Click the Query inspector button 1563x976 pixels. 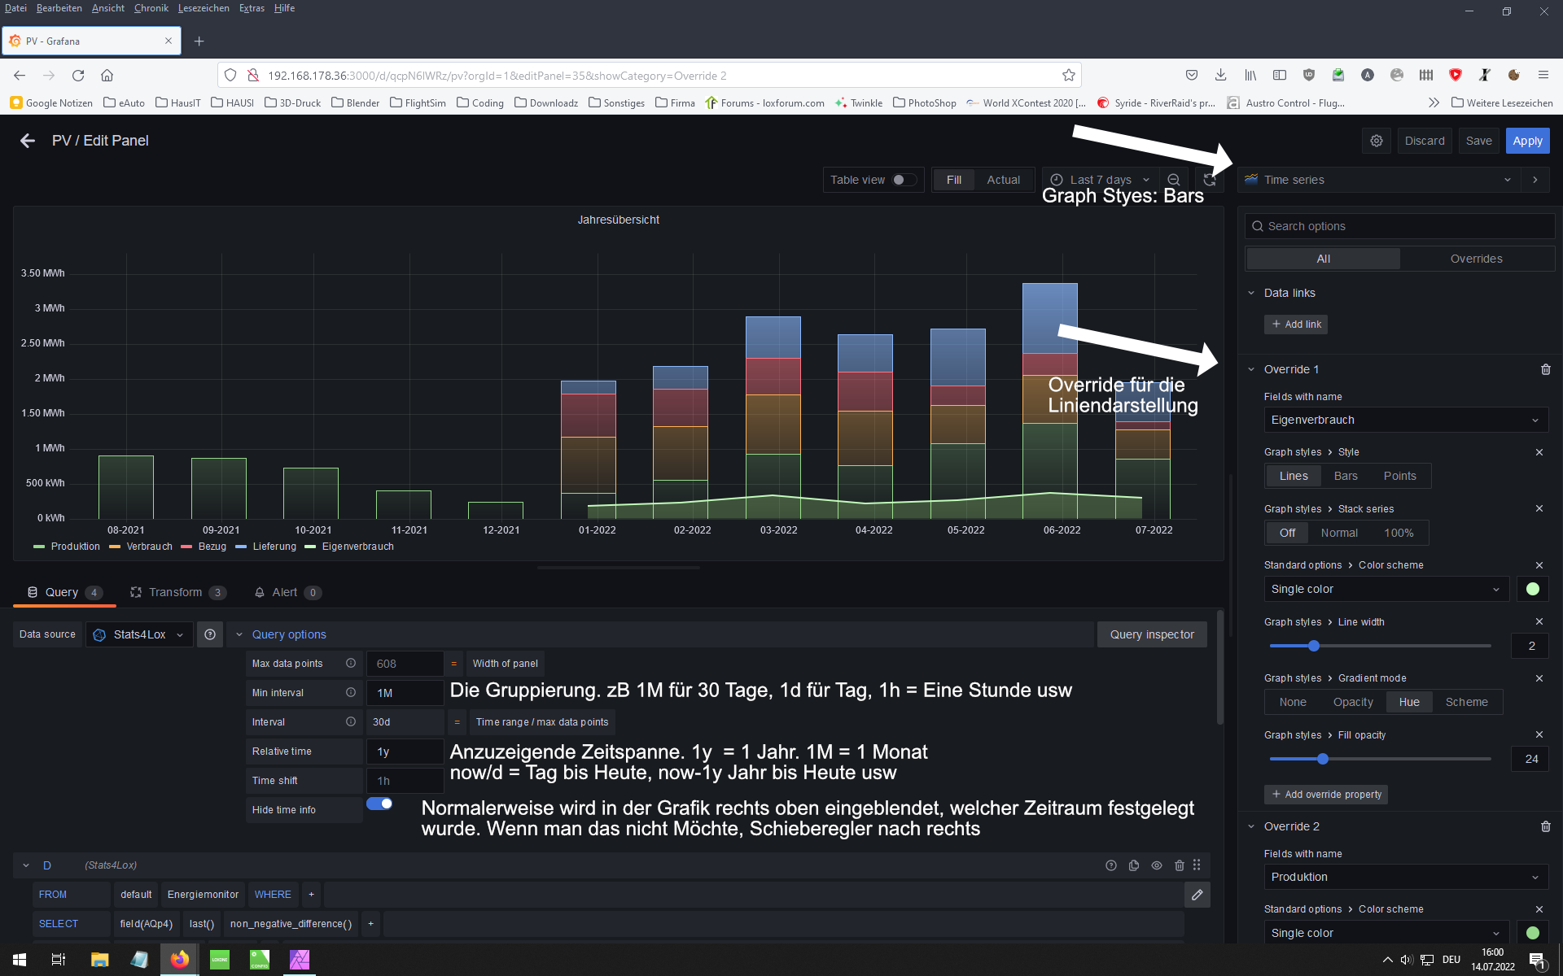pos(1151,634)
